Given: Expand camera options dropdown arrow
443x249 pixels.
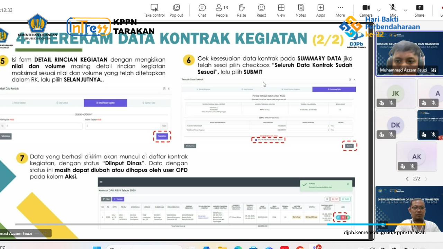Looking at the screenshot, I should click(x=379, y=10).
